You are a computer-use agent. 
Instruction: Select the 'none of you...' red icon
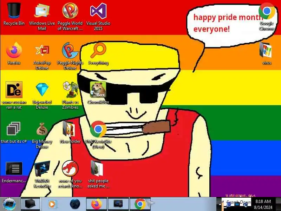70,174
